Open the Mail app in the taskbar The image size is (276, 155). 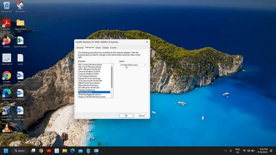click(x=81, y=151)
